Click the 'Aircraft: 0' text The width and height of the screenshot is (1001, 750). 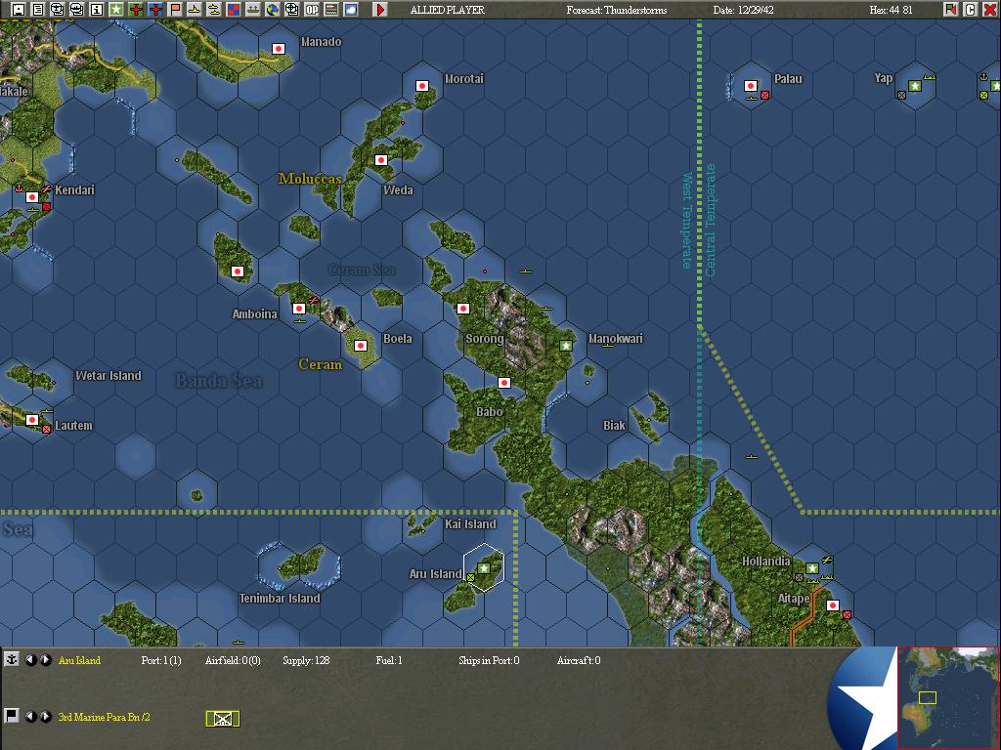[579, 660]
